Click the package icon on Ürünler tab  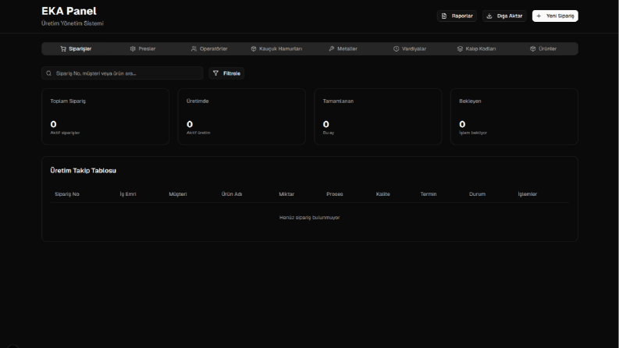point(533,49)
